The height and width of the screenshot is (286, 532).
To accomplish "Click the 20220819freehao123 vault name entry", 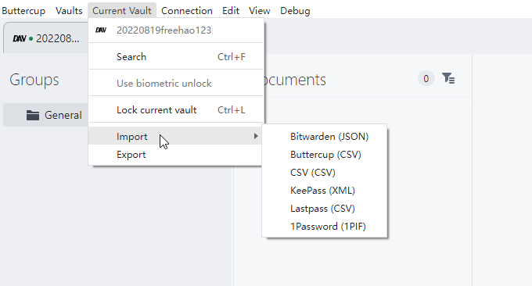I will [x=164, y=30].
